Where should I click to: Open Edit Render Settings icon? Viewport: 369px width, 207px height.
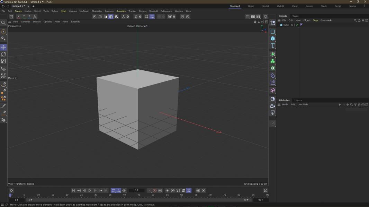(258, 17)
